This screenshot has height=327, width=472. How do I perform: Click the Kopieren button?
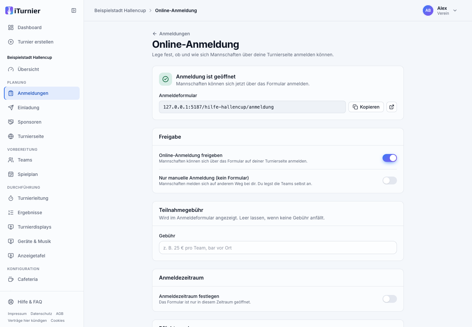(x=366, y=107)
